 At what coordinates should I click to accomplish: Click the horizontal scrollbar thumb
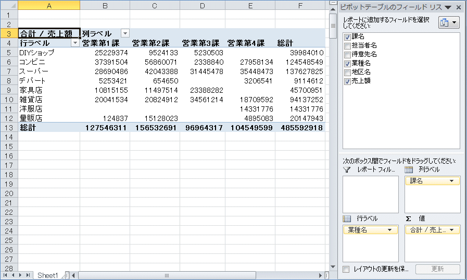pos(167,275)
